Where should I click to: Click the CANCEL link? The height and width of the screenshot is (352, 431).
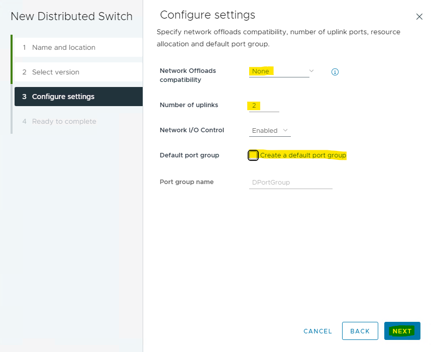(x=317, y=331)
